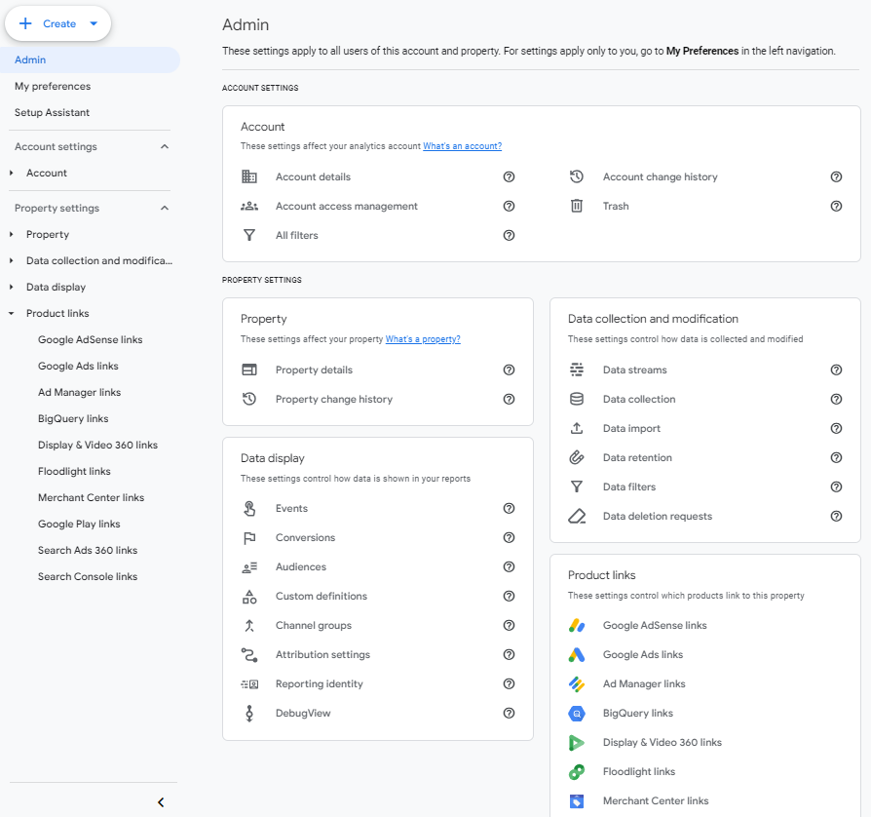Click the DebugView icon
The image size is (871, 817).
click(x=249, y=713)
